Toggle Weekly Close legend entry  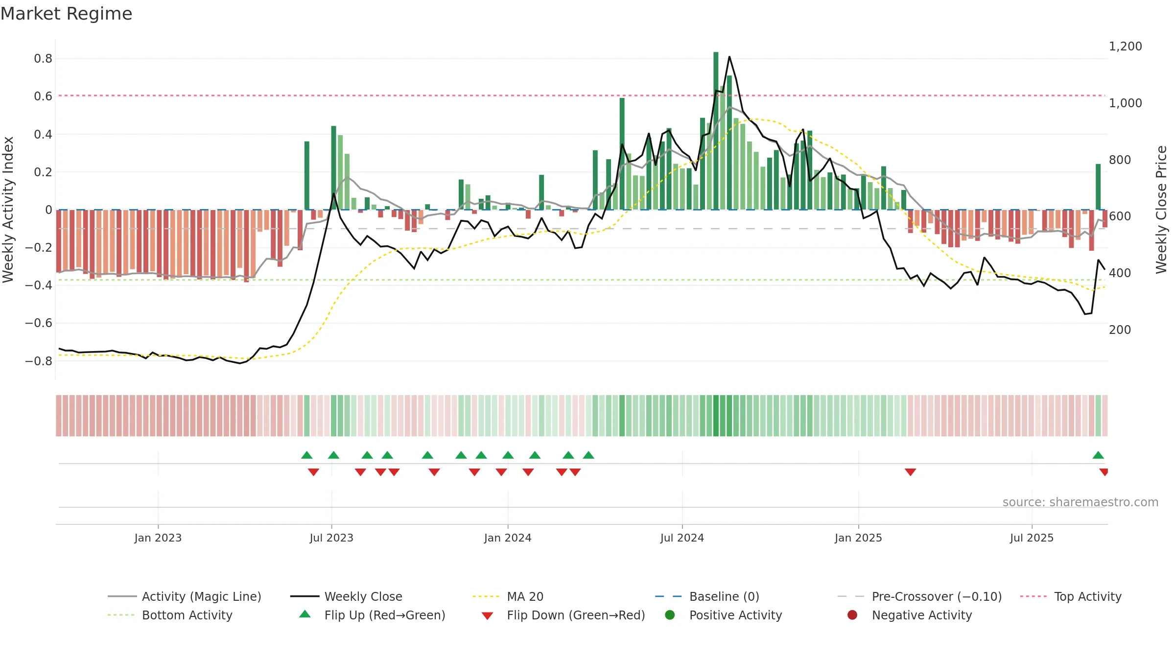pos(346,596)
